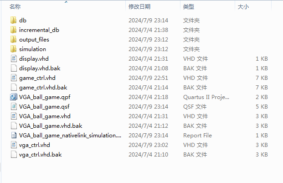
Task: Select the vga_ctrl.vhd file name
Action: point(35,145)
